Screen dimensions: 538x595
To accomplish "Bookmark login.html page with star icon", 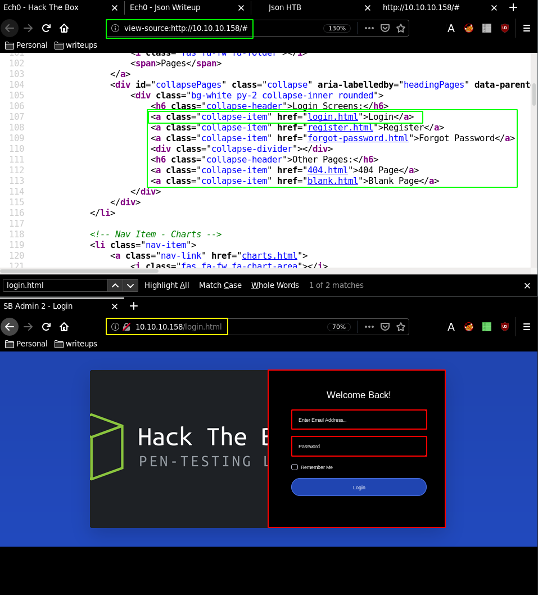I will (x=401, y=327).
